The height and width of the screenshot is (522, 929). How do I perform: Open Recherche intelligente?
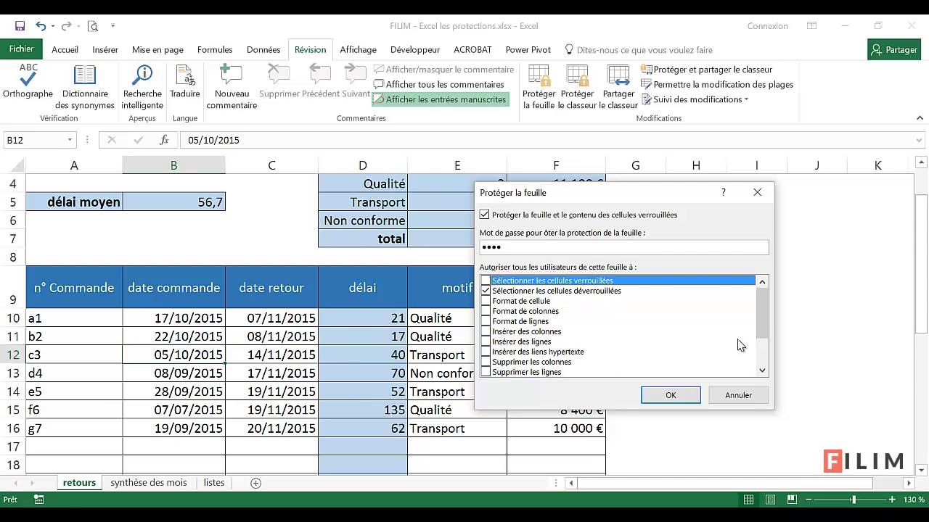click(x=142, y=88)
